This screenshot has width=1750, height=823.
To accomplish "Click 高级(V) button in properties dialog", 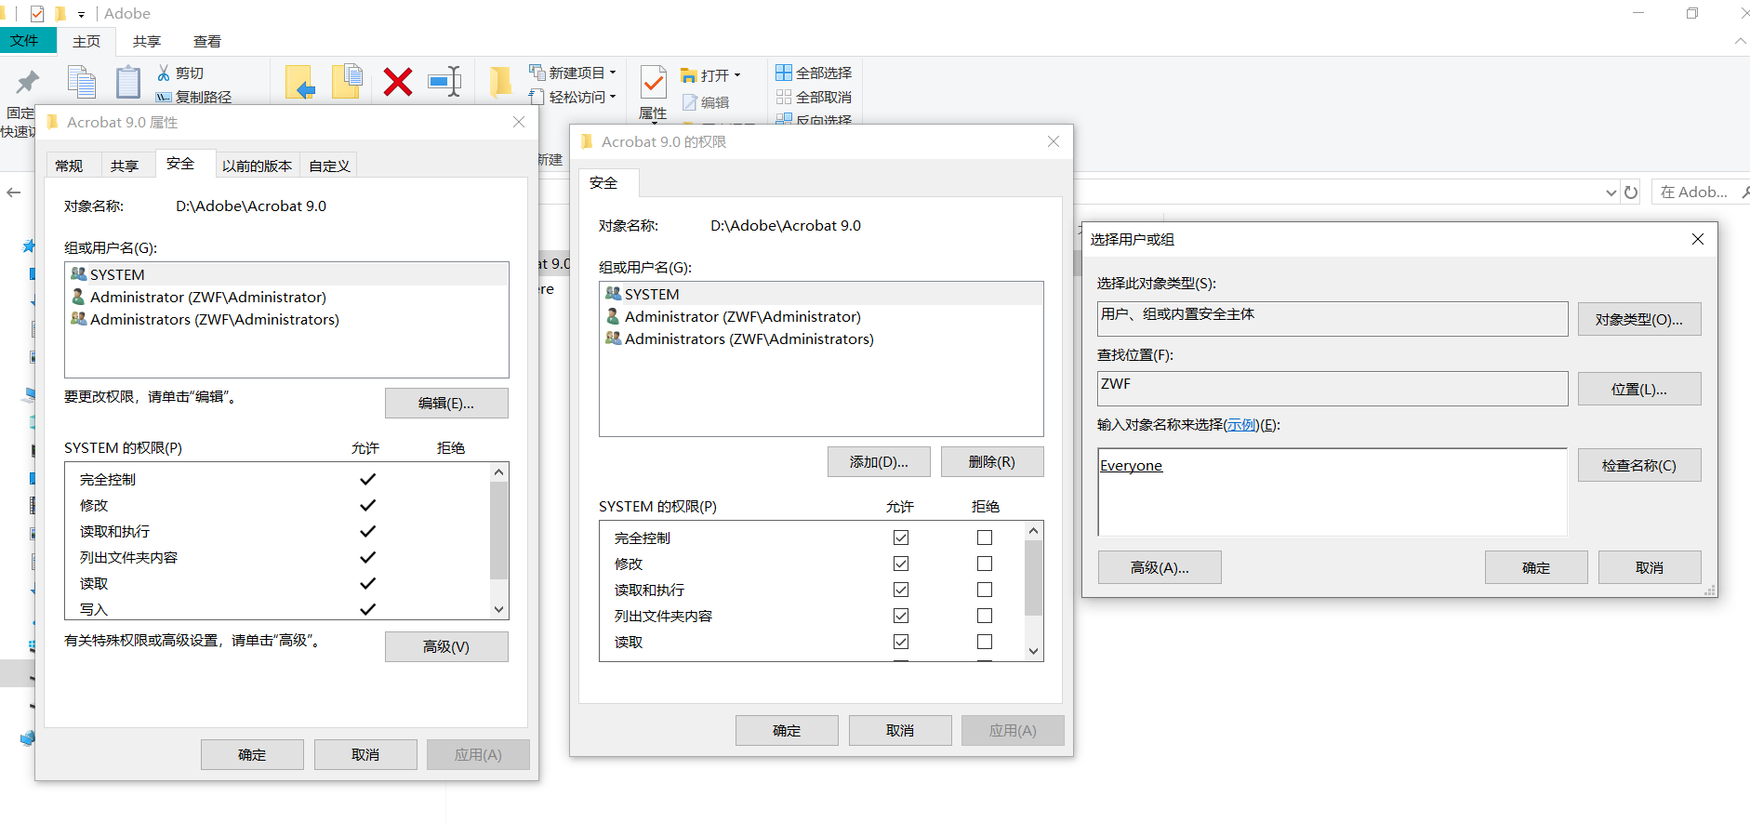I will pyautogui.click(x=446, y=646).
